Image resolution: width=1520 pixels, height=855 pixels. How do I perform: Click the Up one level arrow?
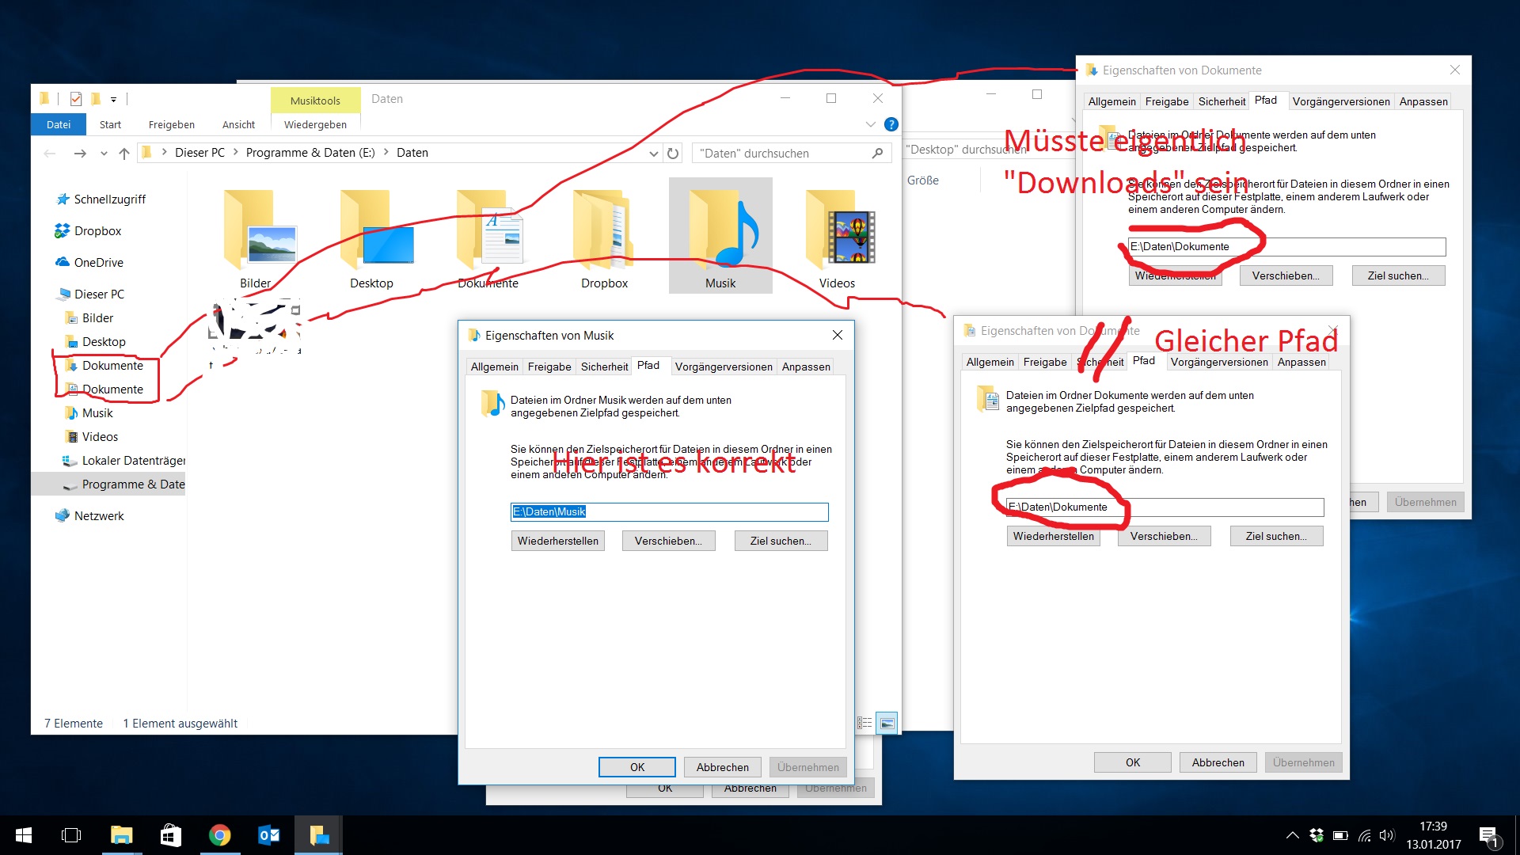(124, 154)
